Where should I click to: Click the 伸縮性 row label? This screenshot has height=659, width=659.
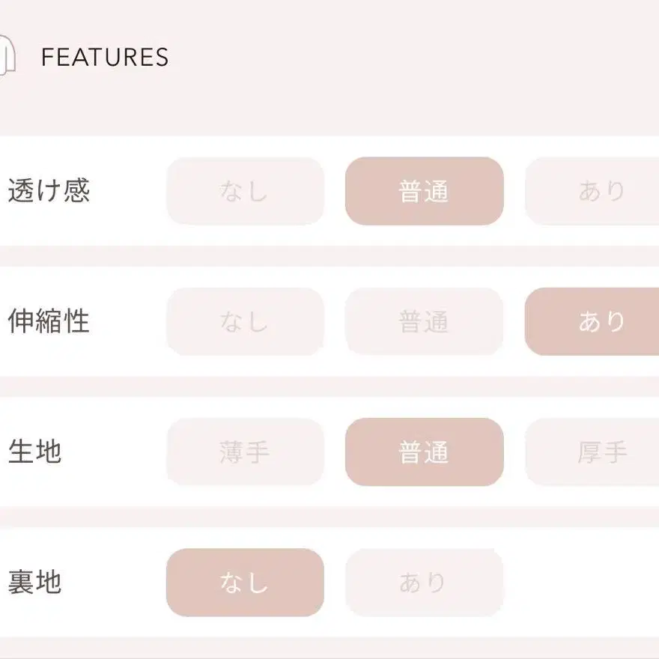pos(49,321)
